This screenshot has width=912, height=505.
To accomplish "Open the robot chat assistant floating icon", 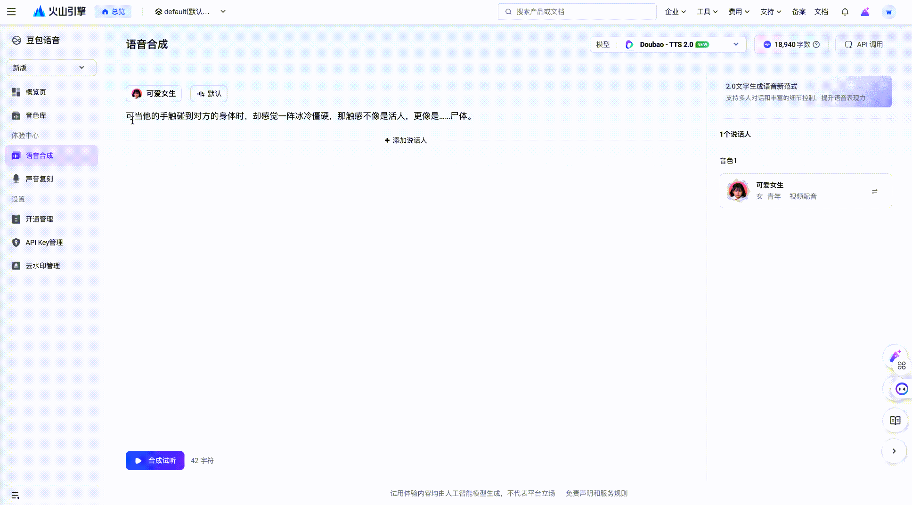I will 901,389.
